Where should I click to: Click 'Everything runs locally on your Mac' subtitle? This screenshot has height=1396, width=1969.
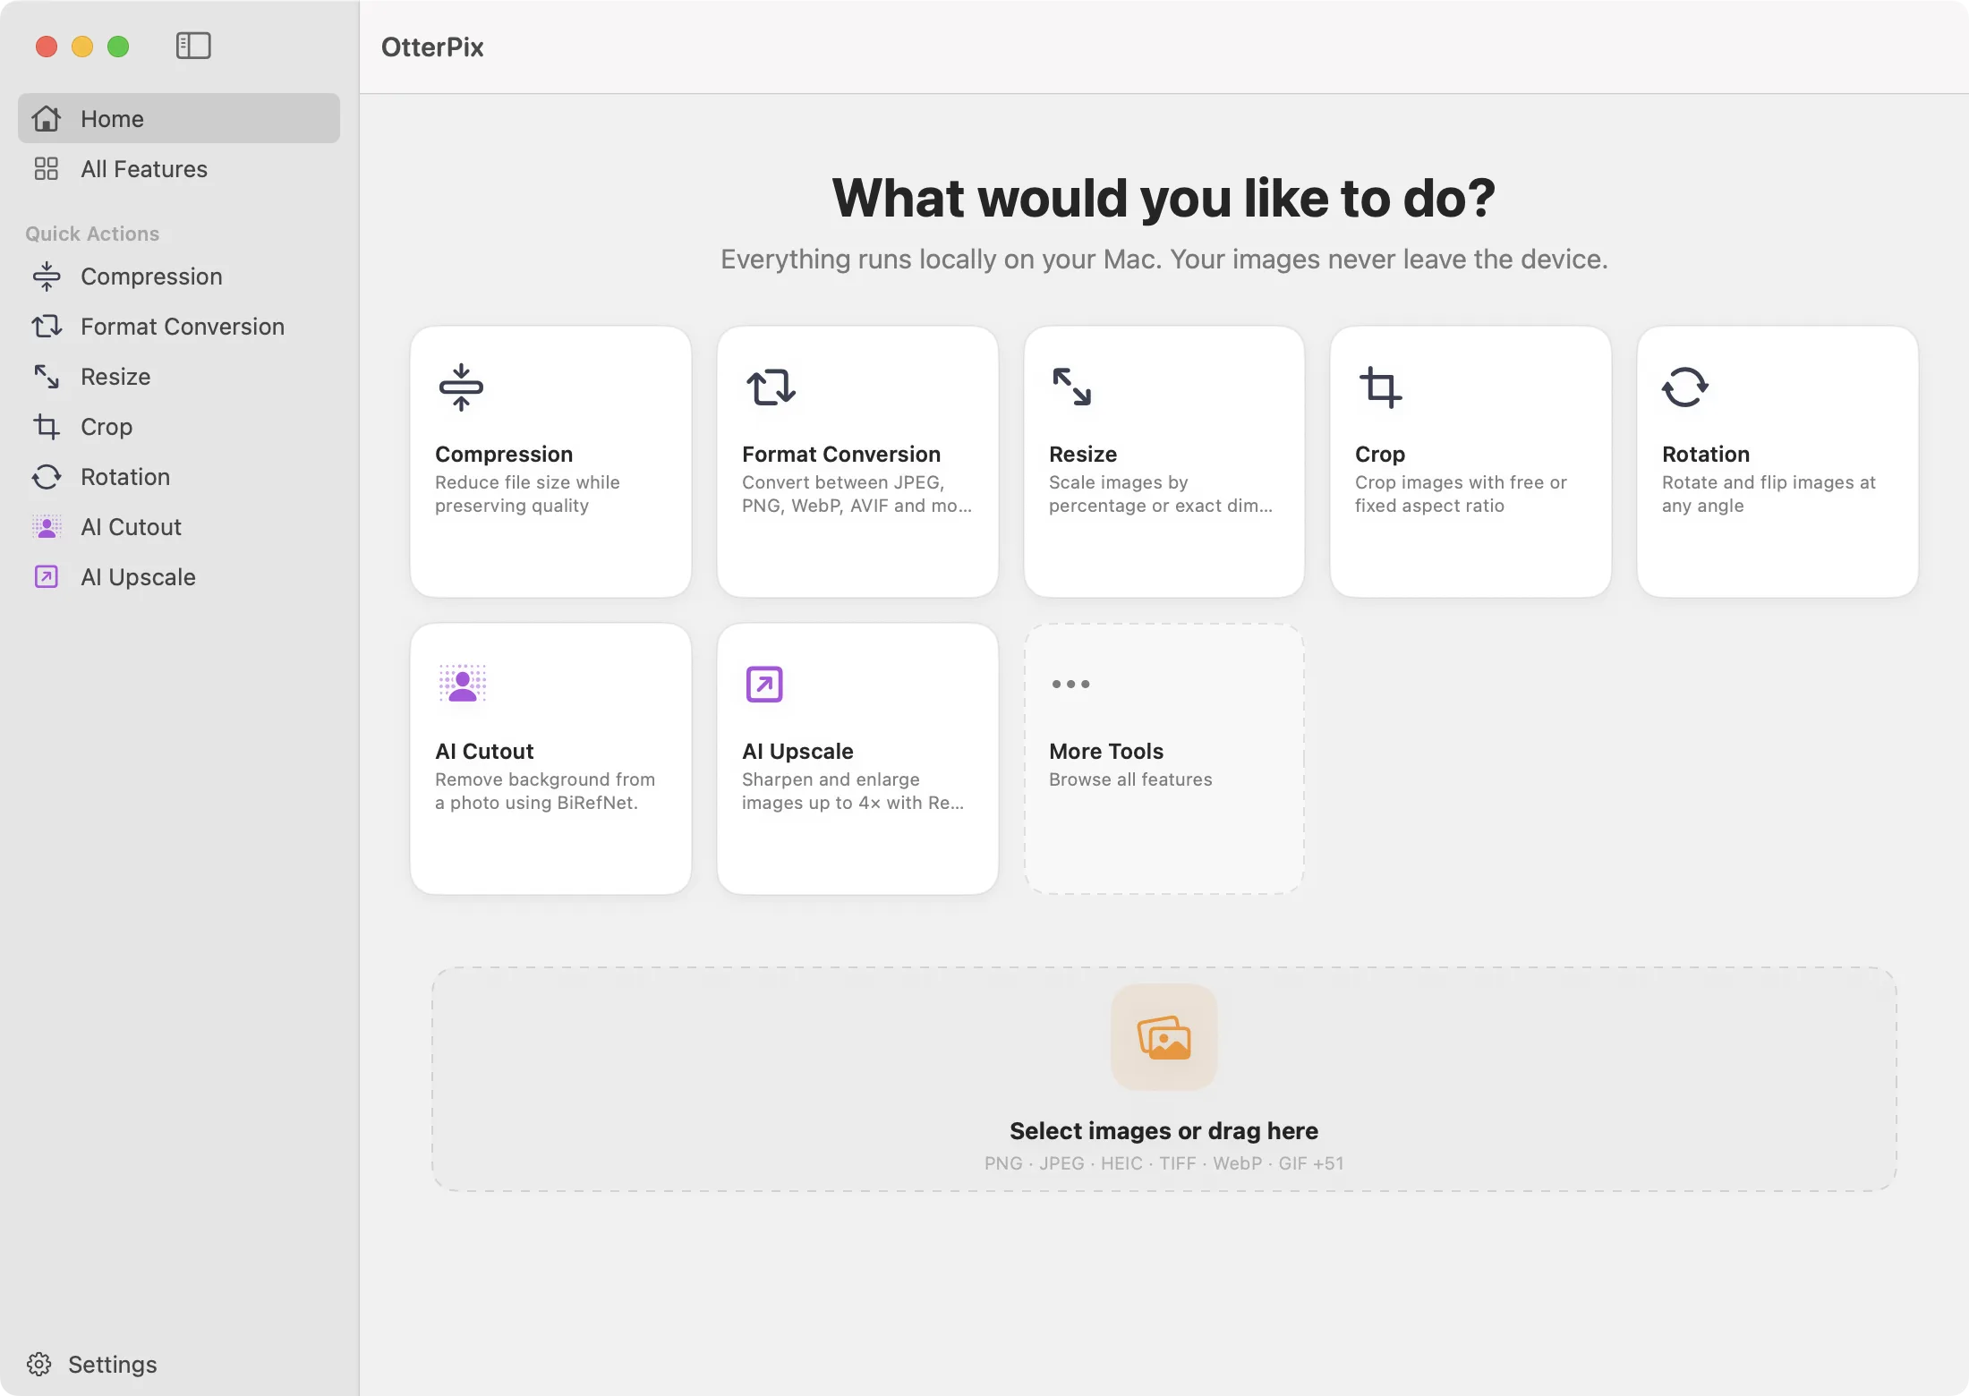click(x=1163, y=259)
